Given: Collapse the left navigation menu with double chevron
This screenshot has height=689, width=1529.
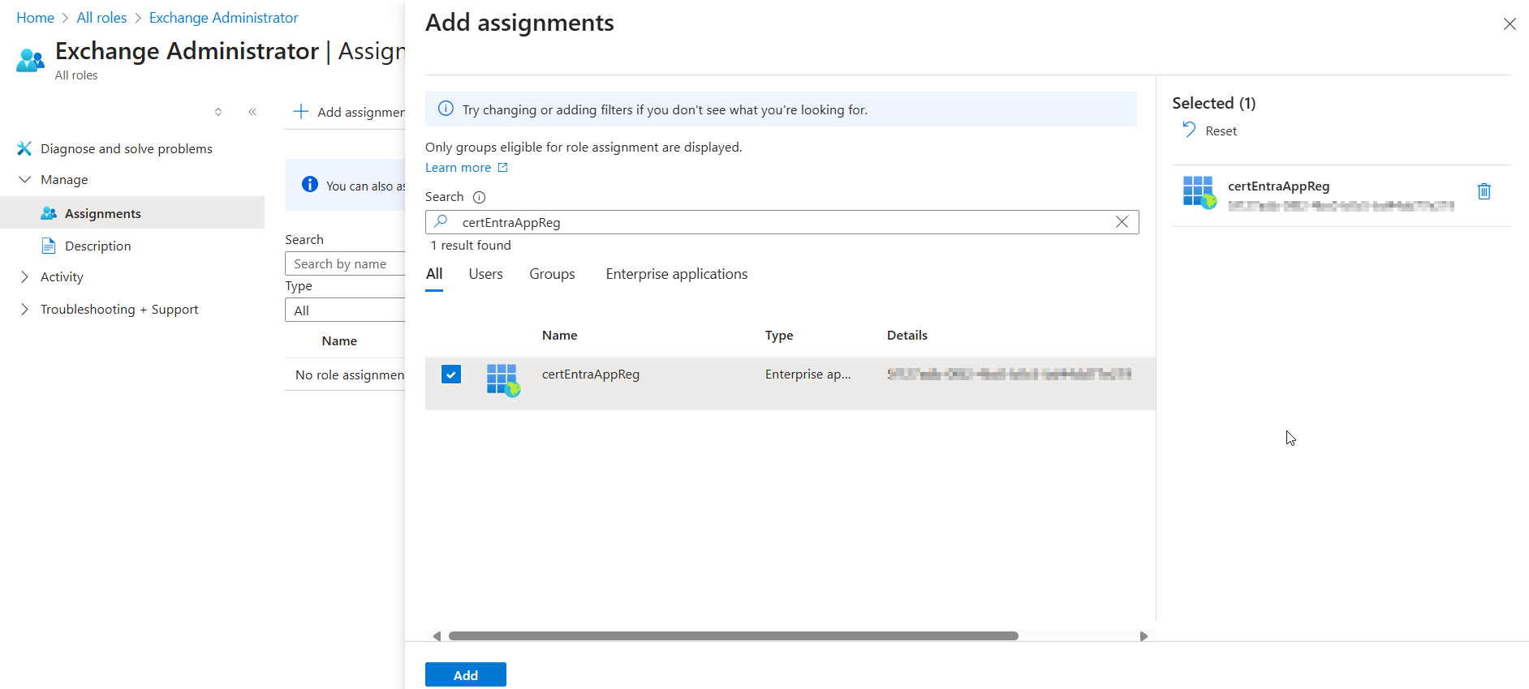Looking at the screenshot, I should 252,112.
